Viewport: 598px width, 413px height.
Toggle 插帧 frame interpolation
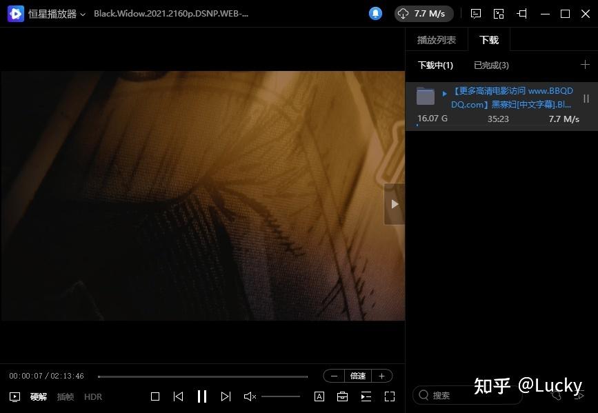coord(66,397)
